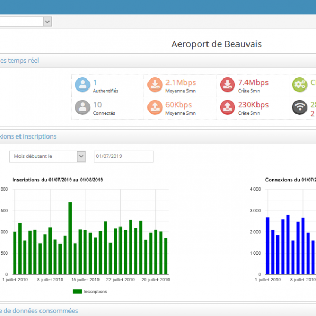Click the 2.1Mbps average download value
The height and width of the screenshot is (316, 316).
tap(181, 83)
